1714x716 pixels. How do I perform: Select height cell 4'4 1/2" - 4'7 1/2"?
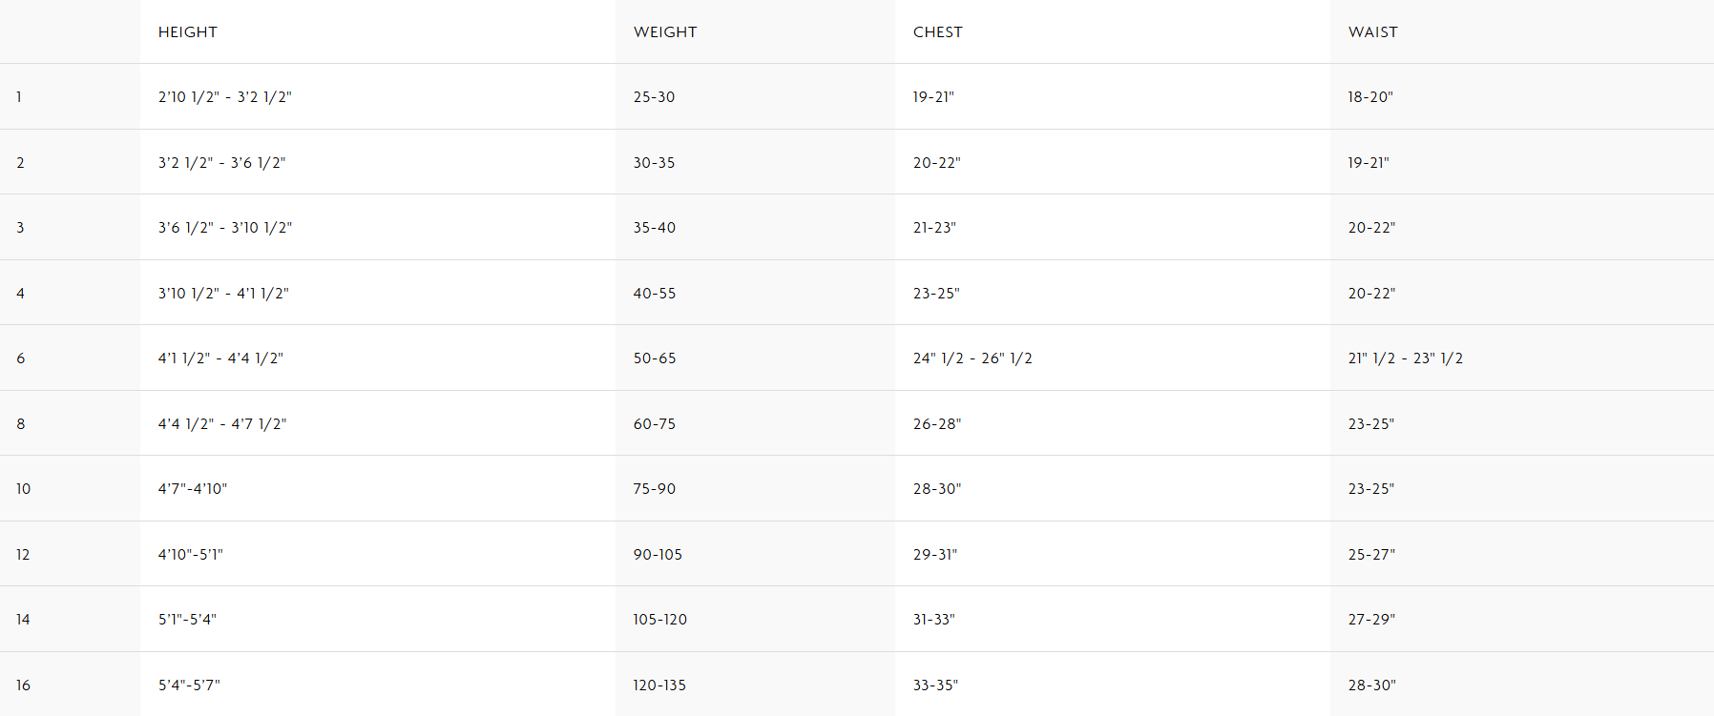(222, 424)
